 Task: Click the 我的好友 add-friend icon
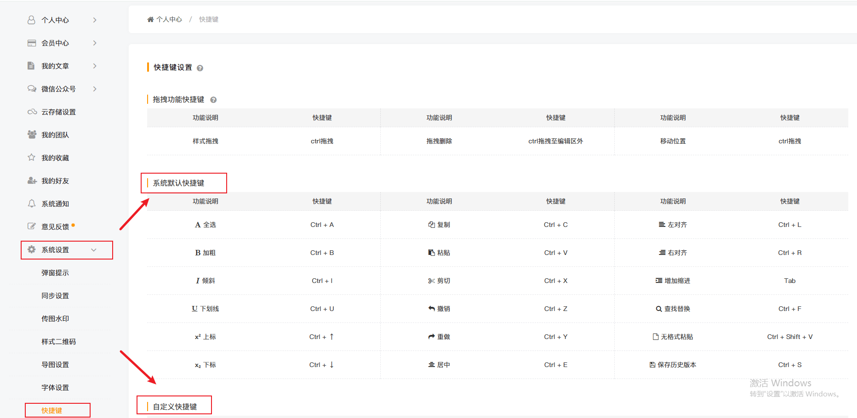(32, 181)
